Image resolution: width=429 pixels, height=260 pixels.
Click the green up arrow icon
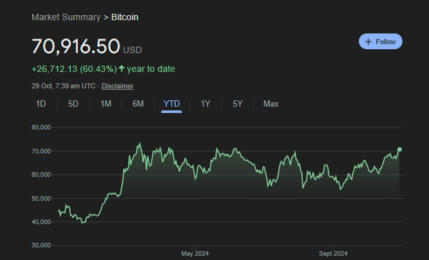pos(122,68)
